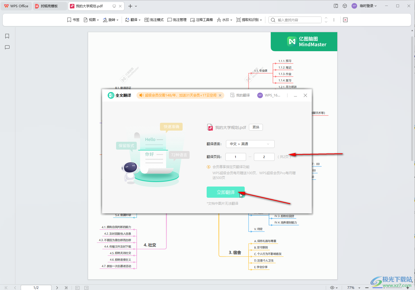Click the forward navigation view icon in status bar
Screen dimensions: 415x290
(x=86, y=288)
